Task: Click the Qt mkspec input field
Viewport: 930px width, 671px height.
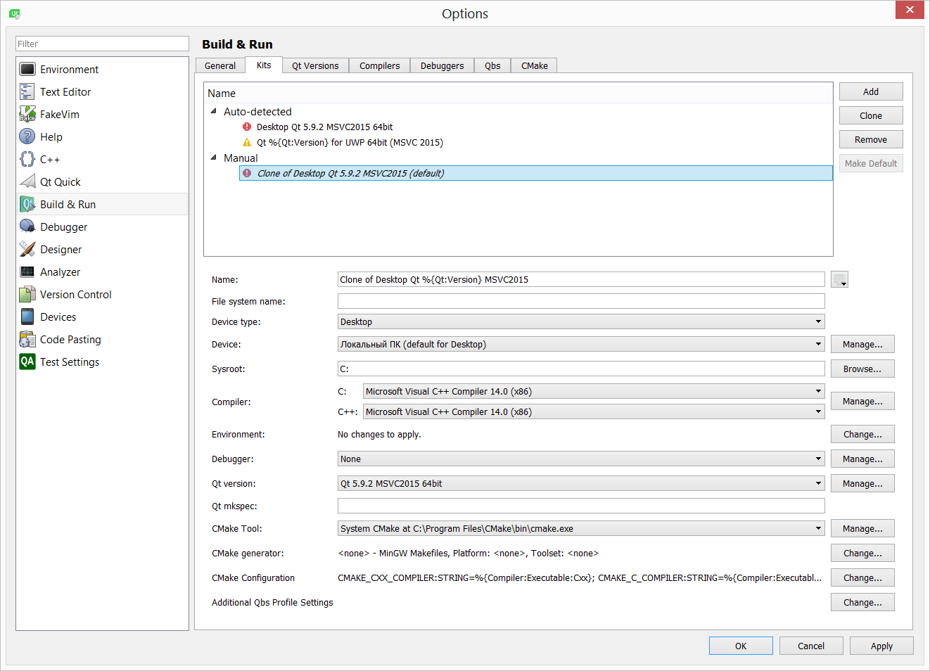Action: point(581,506)
